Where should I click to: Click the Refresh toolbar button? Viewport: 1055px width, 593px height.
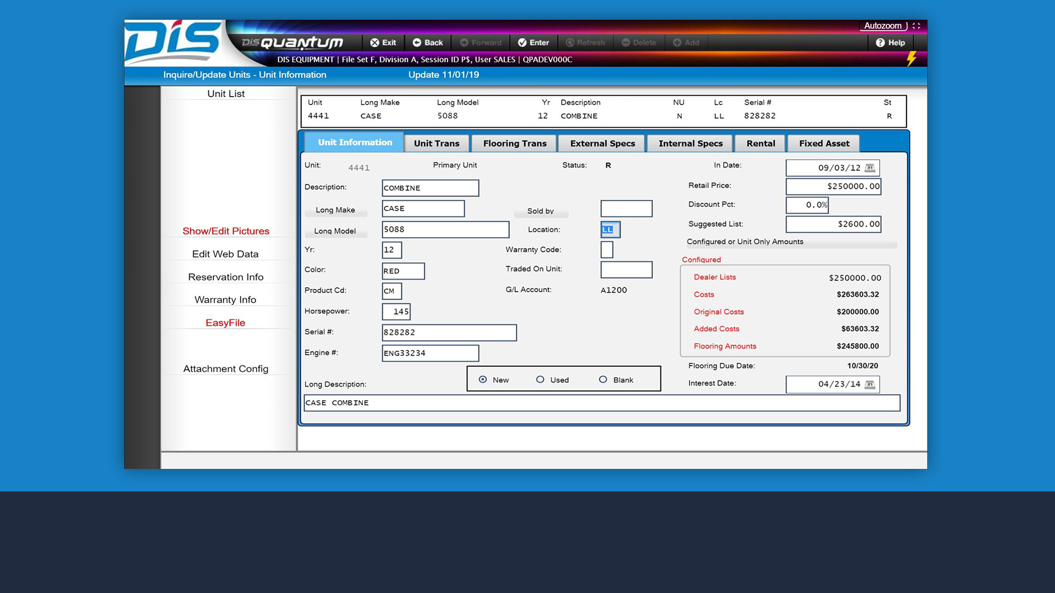click(x=585, y=42)
